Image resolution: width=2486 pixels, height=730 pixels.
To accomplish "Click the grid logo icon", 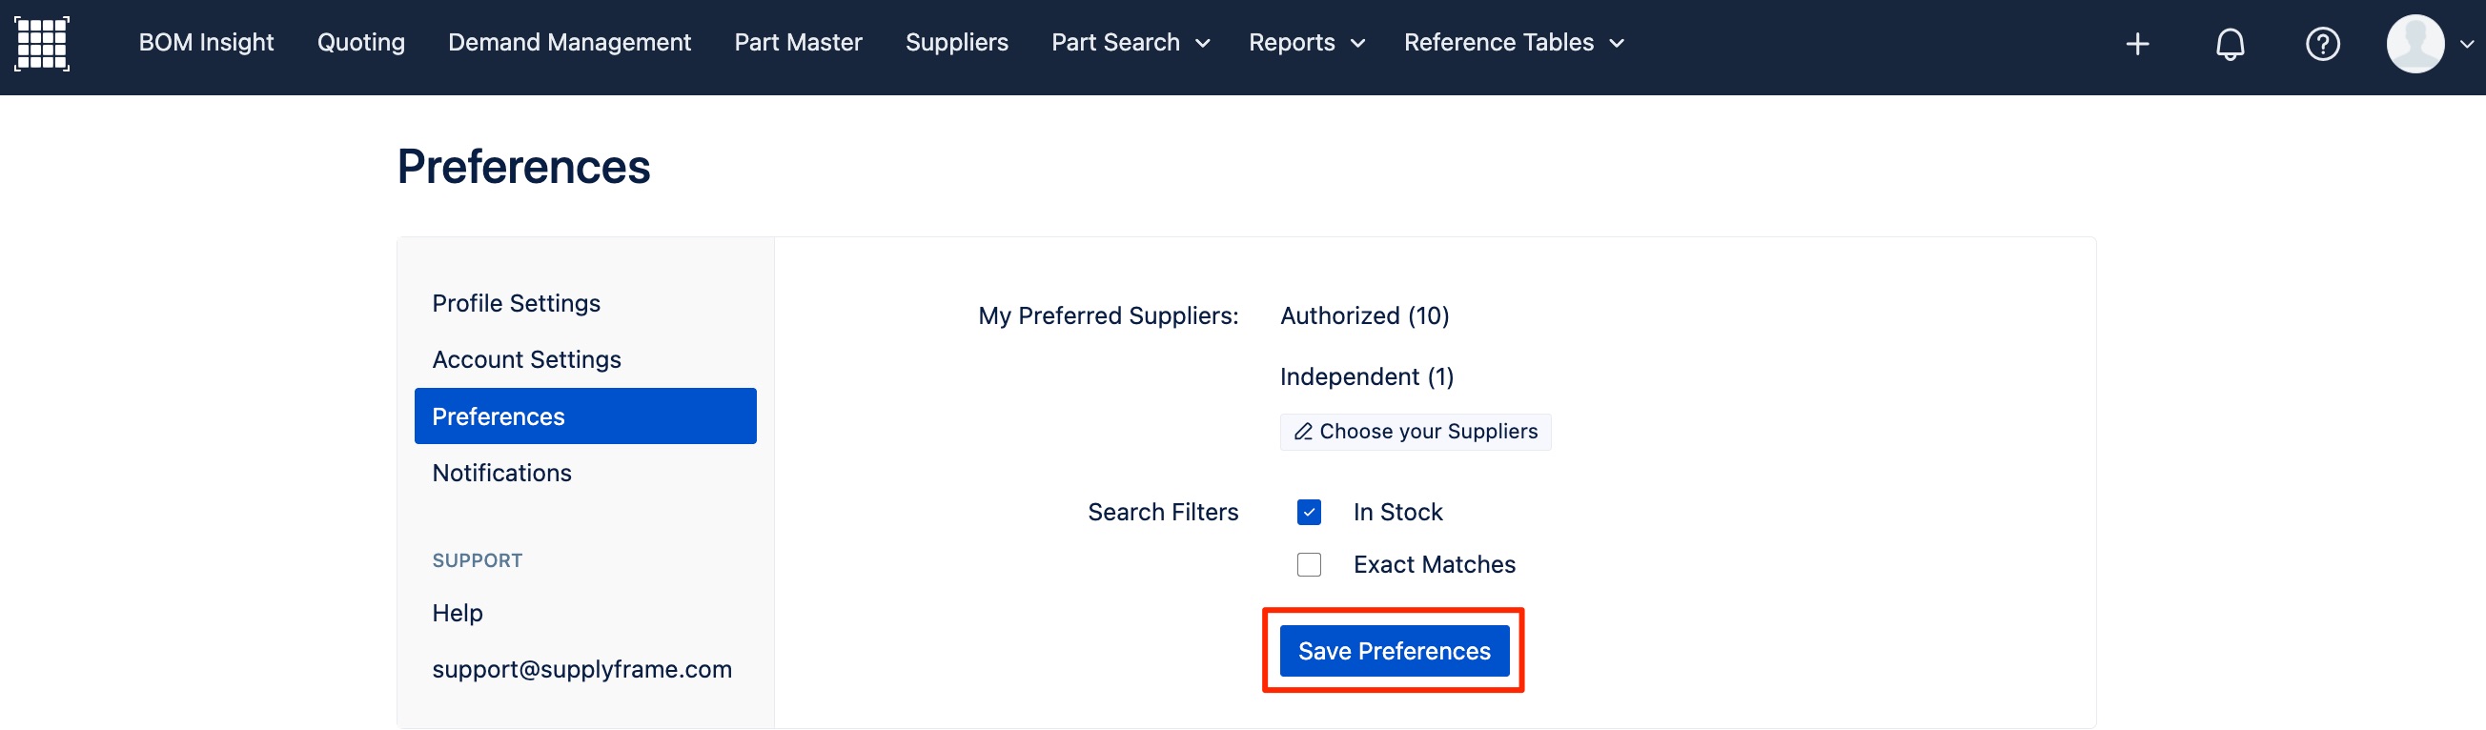I will click(x=42, y=44).
